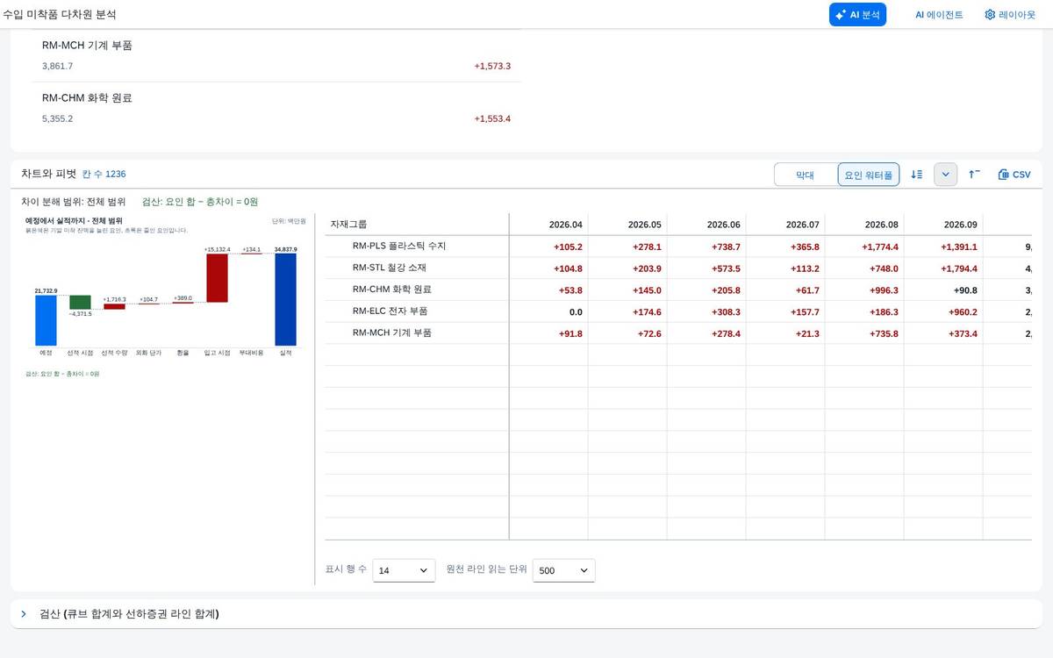Open the AI 에이전트 link
Viewport: 1053px width, 658px height.
tap(939, 15)
